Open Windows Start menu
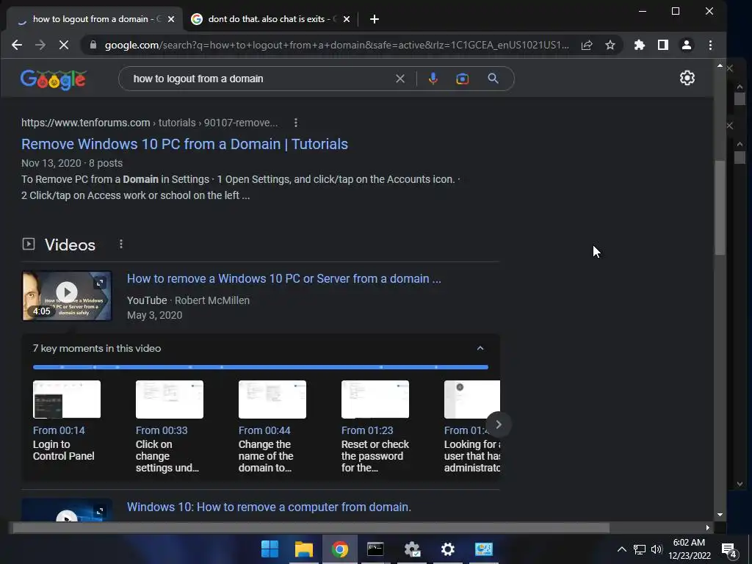This screenshot has width=752, height=564. [x=269, y=549]
